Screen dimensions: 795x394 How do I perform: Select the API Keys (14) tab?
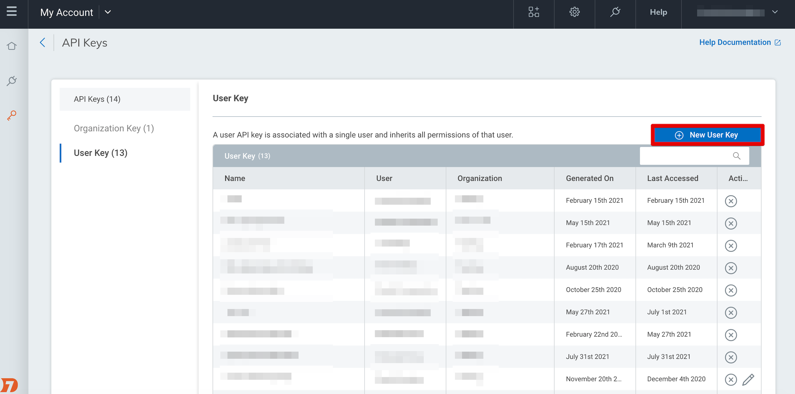click(x=97, y=99)
